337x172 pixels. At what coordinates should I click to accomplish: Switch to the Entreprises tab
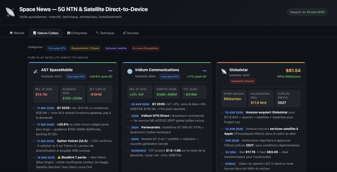[x=77, y=33]
